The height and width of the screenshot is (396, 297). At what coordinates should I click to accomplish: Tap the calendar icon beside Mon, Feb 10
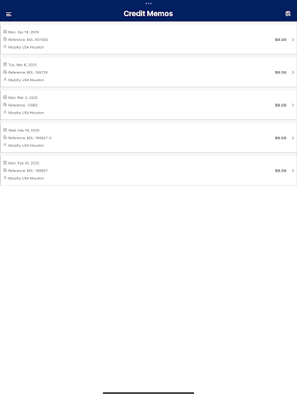pos(5,162)
